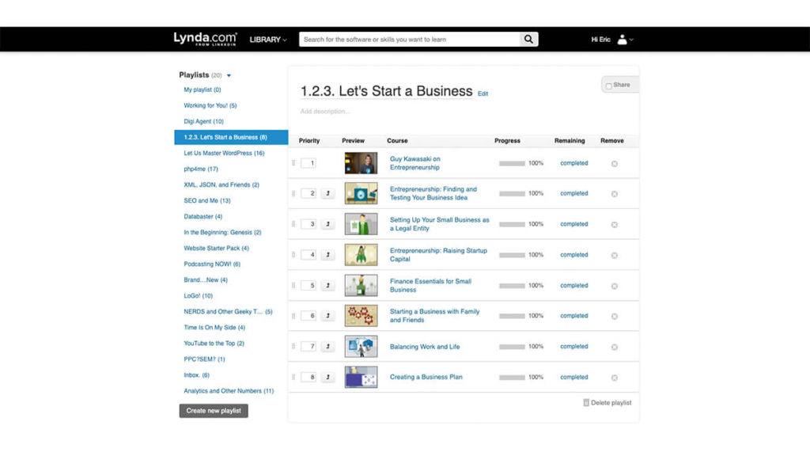The image size is (810, 456).
Task: Open thumbnail for Entrepreneurship: Raising Startup Capital
Action: (x=361, y=255)
